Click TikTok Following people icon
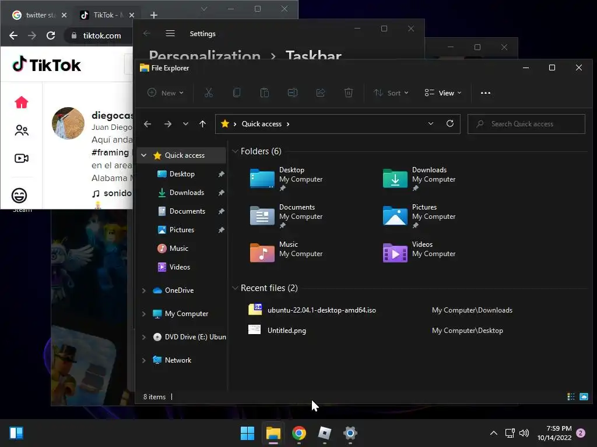This screenshot has height=447, width=597. (x=22, y=130)
